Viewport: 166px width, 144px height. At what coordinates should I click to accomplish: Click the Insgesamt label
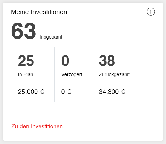pos(51,37)
